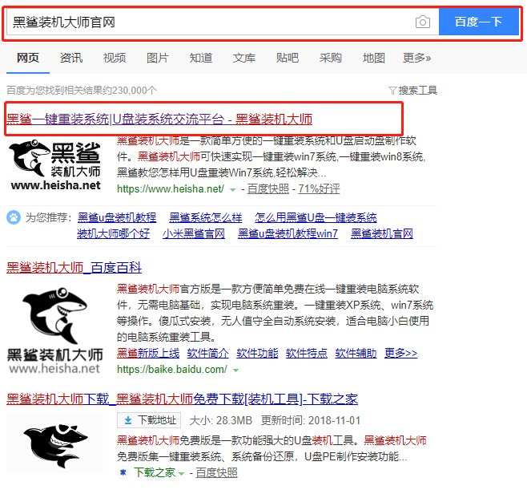Open the 知道 tab

tap(201, 58)
